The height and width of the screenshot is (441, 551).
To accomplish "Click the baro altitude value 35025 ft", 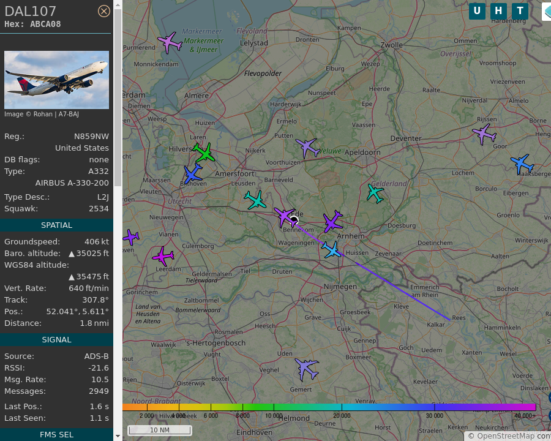I will 89,253.
